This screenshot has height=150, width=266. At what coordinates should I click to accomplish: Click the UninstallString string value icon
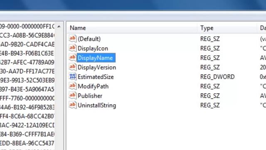73,105
